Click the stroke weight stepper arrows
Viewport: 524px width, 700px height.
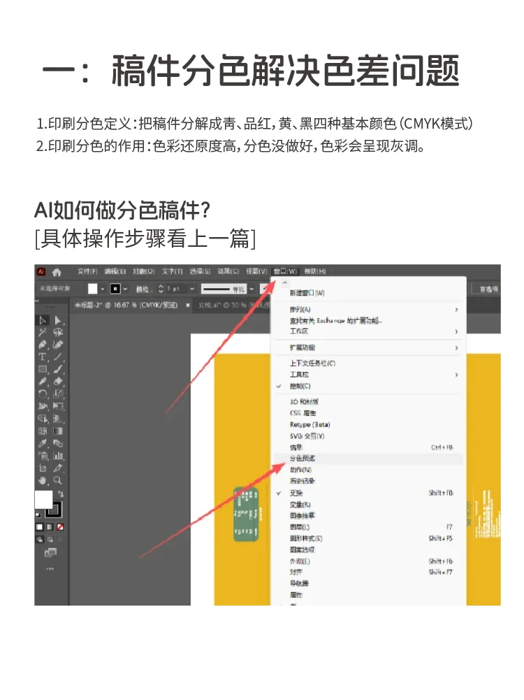tap(161, 289)
